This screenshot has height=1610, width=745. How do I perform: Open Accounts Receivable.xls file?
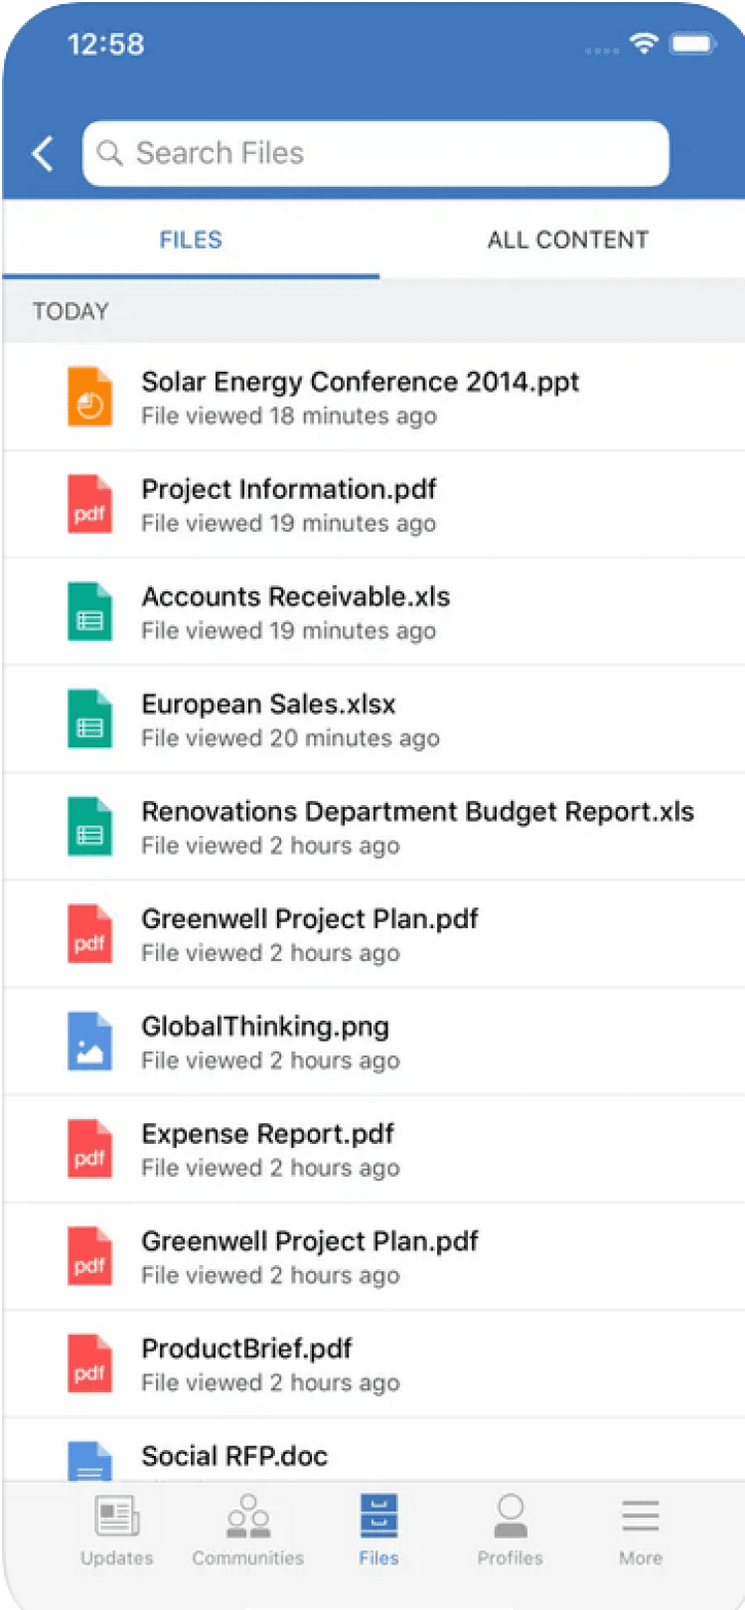click(295, 597)
